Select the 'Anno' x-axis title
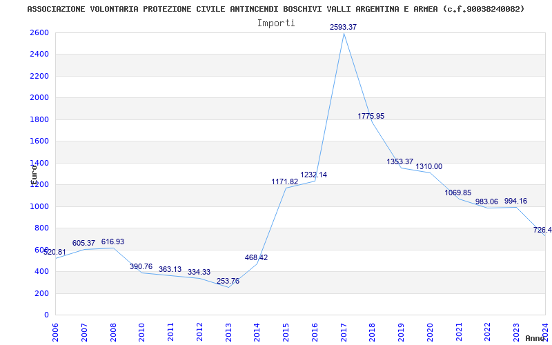Image resolution: width=552 pixels, height=345 pixels. 535,338
